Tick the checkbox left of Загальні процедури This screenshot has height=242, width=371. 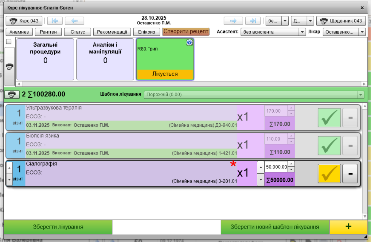(9, 41)
